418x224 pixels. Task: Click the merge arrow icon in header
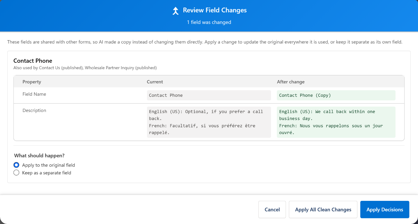point(176,11)
